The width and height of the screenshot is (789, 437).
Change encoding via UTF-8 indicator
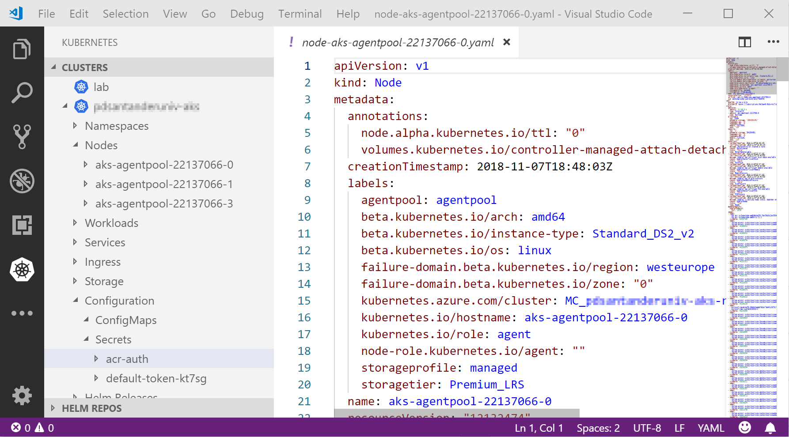[647, 428]
